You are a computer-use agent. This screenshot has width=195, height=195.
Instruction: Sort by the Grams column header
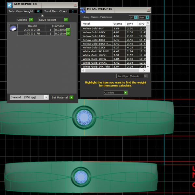click(117, 24)
